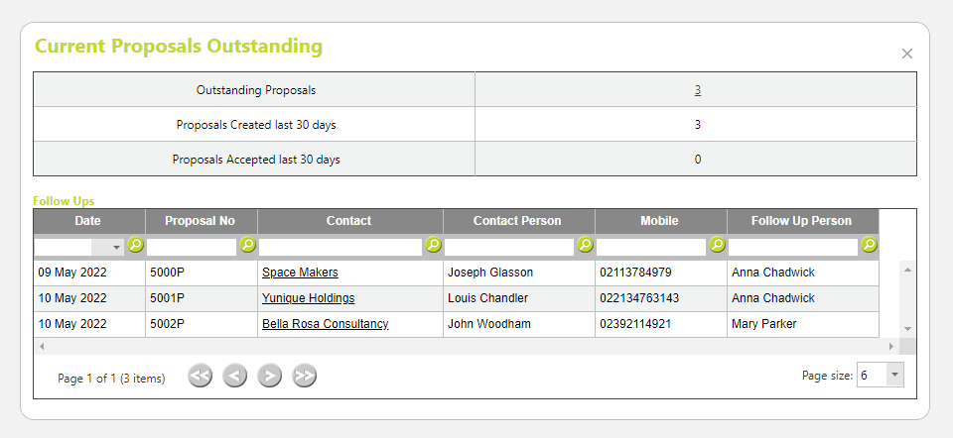Viewport: 953px width, 438px height.
Task: Sort by the Follow Up Person header
Action: click(x=801, y=221)
